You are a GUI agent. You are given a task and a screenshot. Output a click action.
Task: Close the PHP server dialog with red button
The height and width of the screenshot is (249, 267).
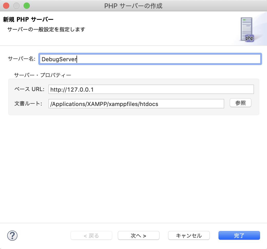coord(6,6)
